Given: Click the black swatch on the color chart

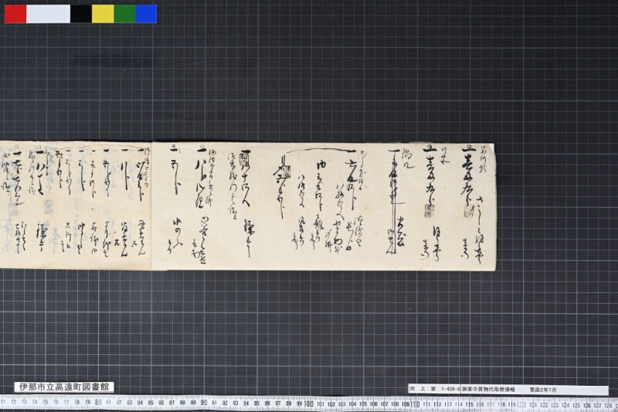Looking at the screenshot, I should (x=81, y=14).
